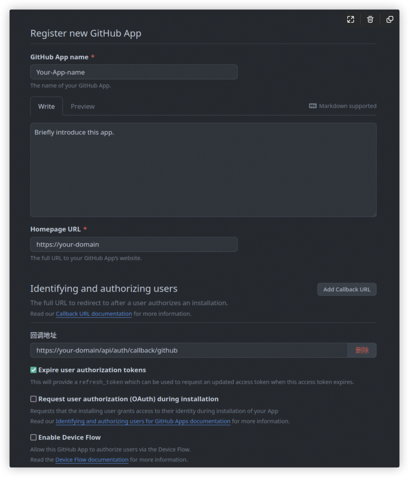Click the red 删除 delete button
Image resolution: width=409 pixels, height=477 pixels.
[x=362, y=350]
